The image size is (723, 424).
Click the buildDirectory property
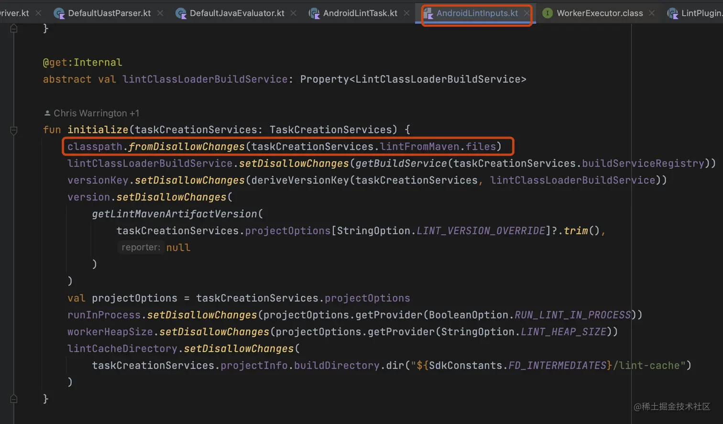coord(337,366)
